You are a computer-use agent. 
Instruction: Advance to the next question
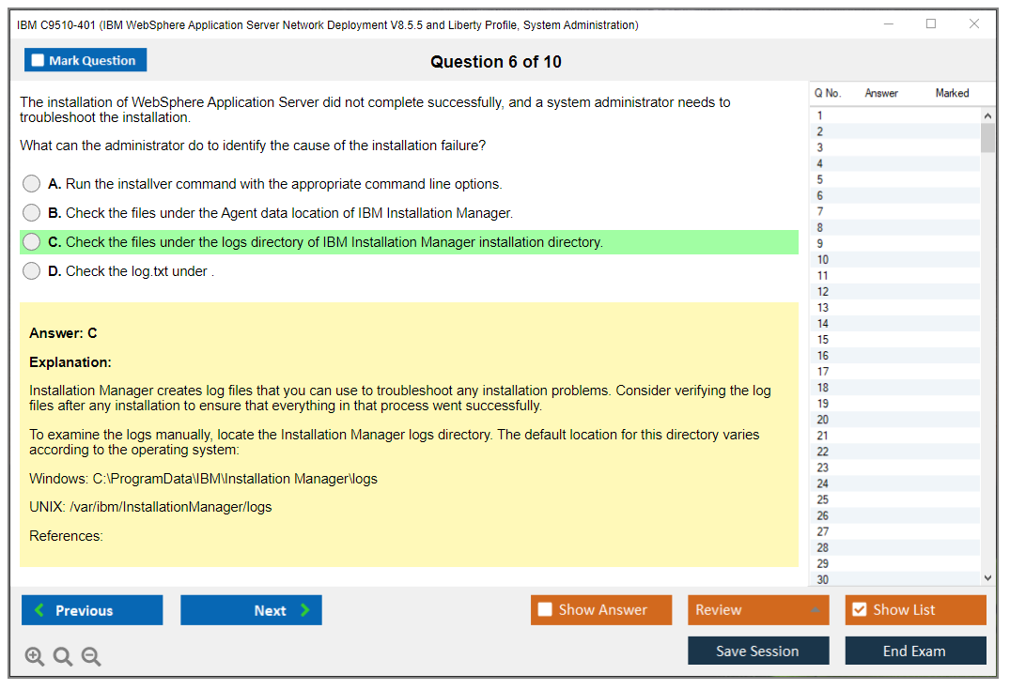(x=251, y=610)
